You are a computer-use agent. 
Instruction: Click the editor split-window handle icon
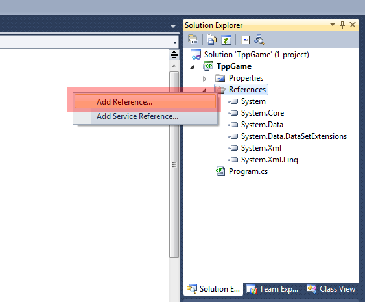(174, 55)
